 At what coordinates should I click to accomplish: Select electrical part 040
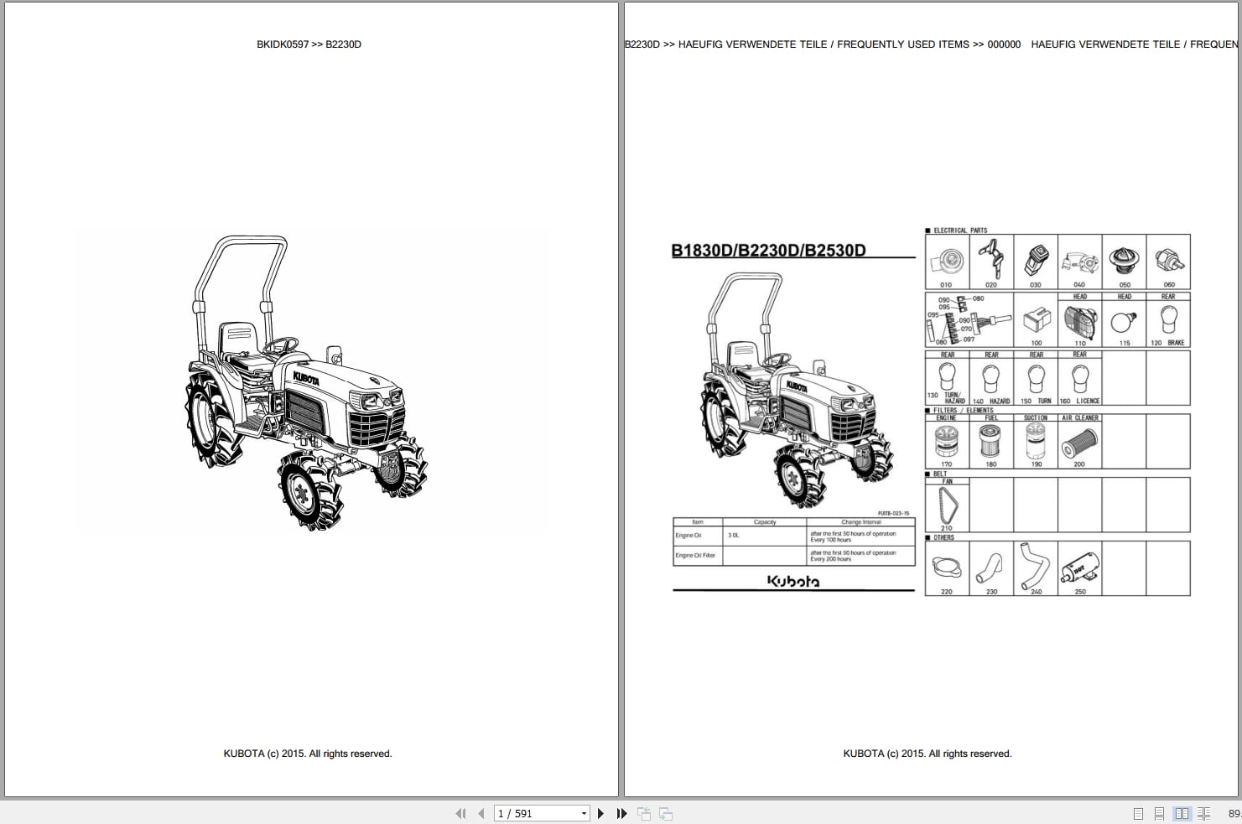tap(1080, 262)
